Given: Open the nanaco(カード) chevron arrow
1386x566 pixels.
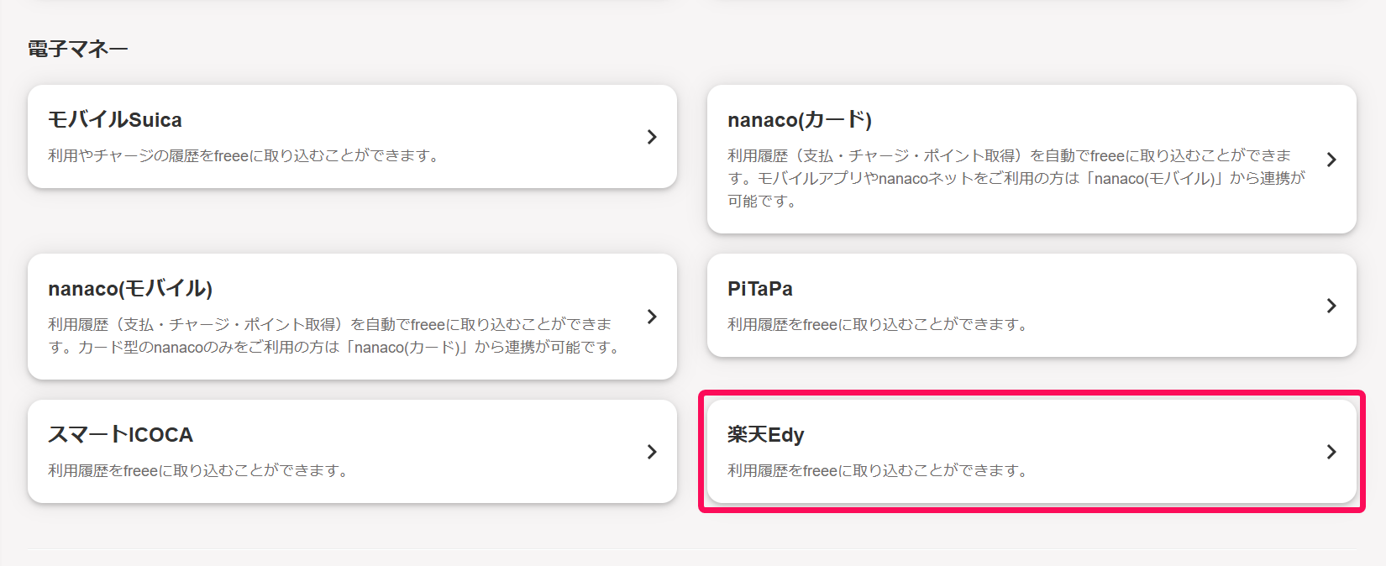Looking at the screenshot, I should coord(1331,160).
